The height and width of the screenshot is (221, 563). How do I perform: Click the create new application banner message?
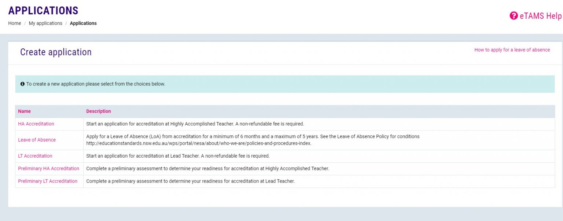[96, 84]
